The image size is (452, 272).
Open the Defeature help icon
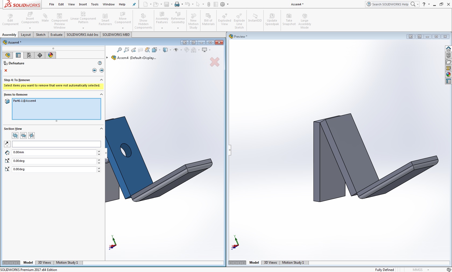pos(100,63)
